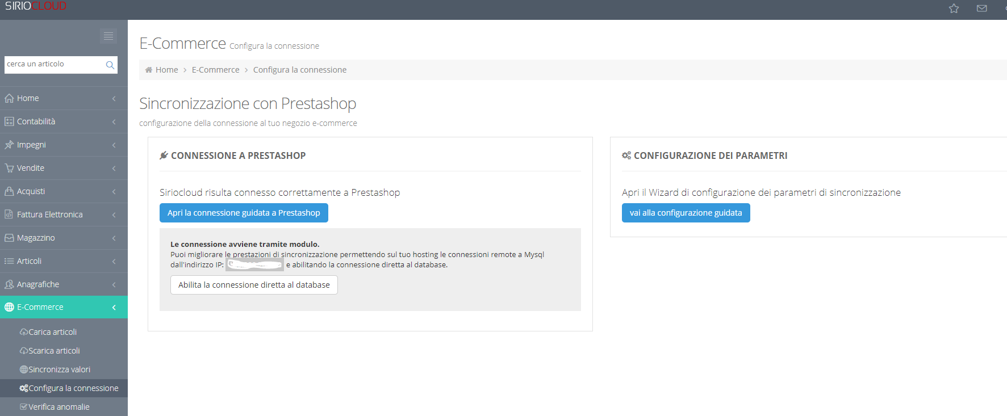Click 'Apri la connessione guidata a Prestashop' button

(244, 213)
